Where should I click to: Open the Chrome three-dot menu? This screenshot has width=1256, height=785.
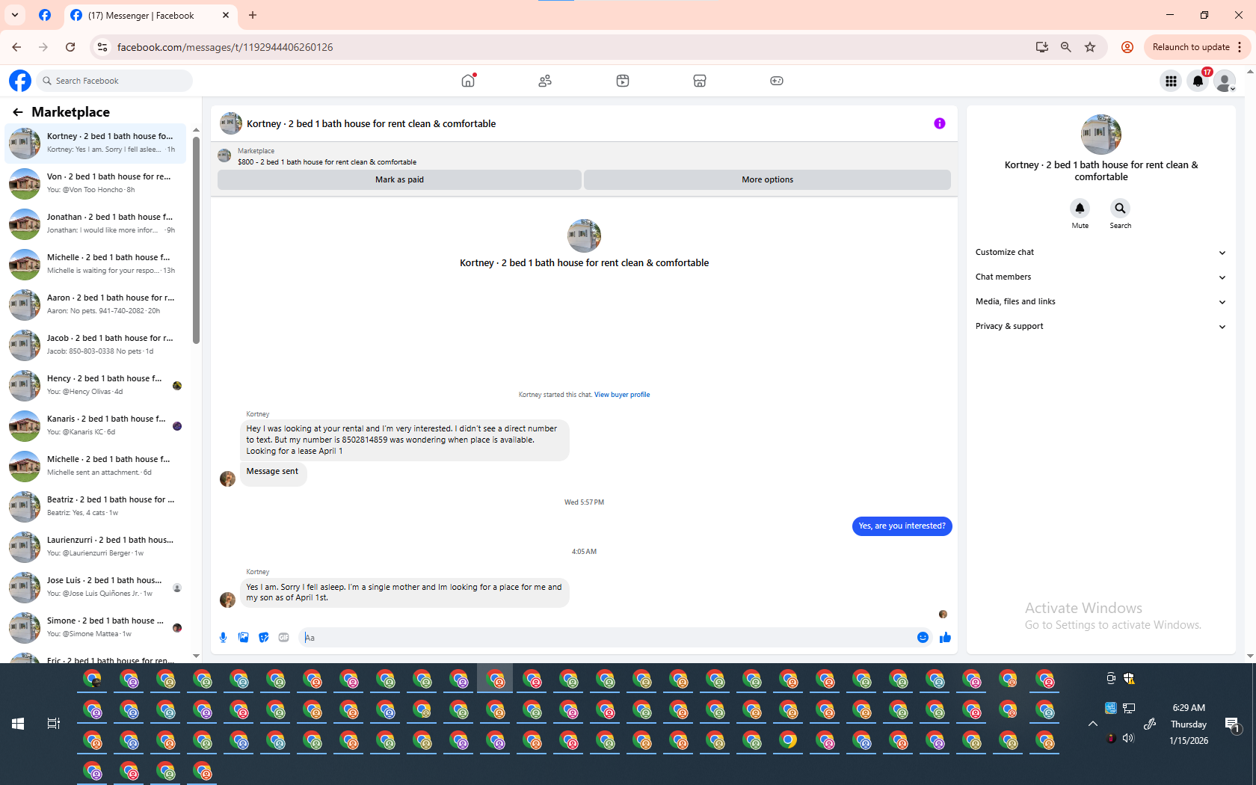(x=1240, y=47)
